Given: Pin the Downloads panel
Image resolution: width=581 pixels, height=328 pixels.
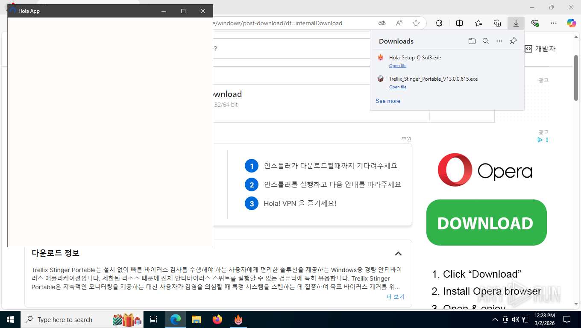Looking at the screenshot, I should click(514, 41).
